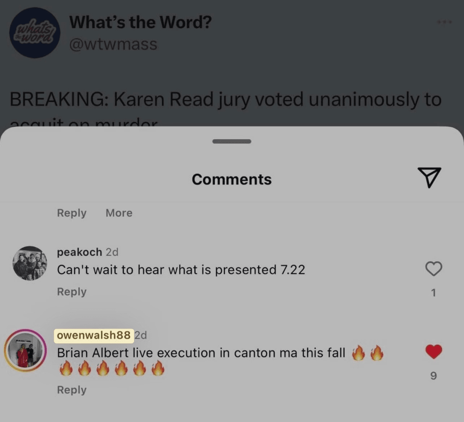Open the @wtwmass handle
This screenshot has width=464, height=422.
click(113, 44)
